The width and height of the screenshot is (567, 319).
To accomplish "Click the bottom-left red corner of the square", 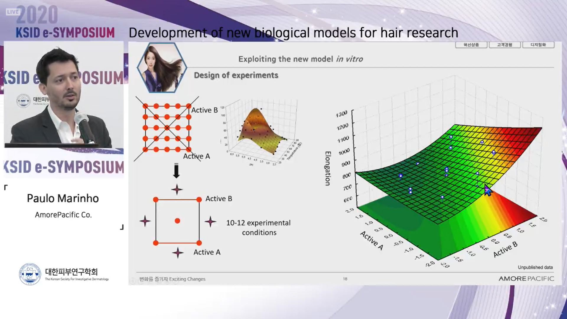I will click(156, 243).
